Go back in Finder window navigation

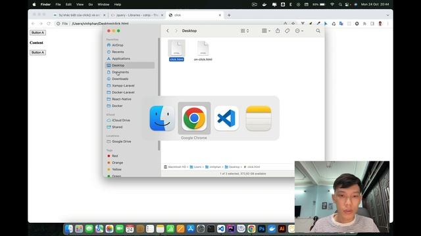[168, 31]
